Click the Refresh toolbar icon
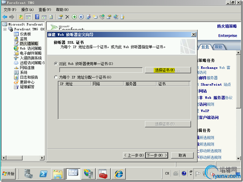This screenshot has width=243, height=182. 51,17
